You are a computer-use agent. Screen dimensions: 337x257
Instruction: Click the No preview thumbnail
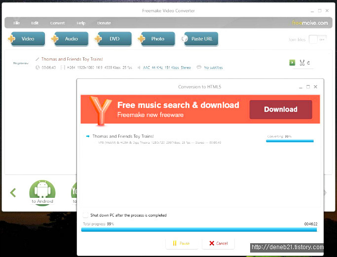click(21, 63)
